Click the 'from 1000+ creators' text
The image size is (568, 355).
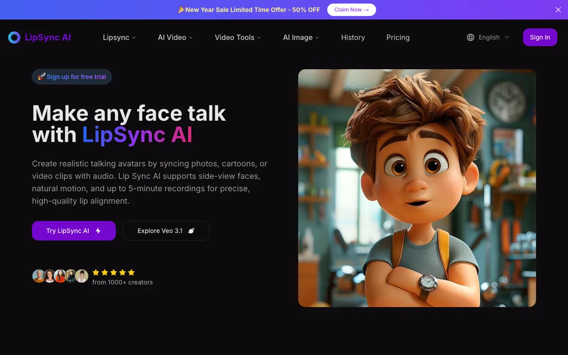point(122,282)
